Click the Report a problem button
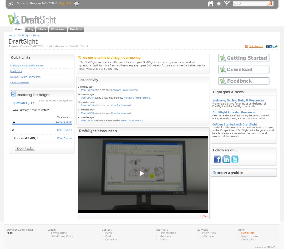 point(244,173)
